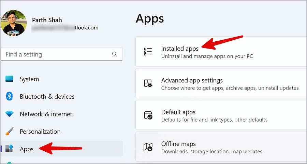Click the Installed apps list icon

(148, 51)
